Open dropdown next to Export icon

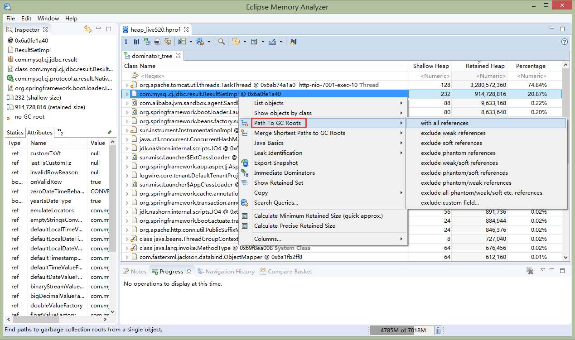click(x=281, y=42)
